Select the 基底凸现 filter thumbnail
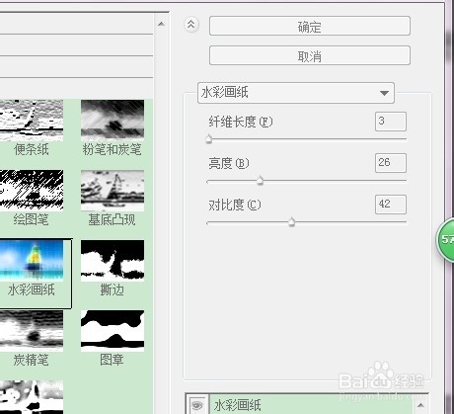454x414 pixels. [113, 190]
